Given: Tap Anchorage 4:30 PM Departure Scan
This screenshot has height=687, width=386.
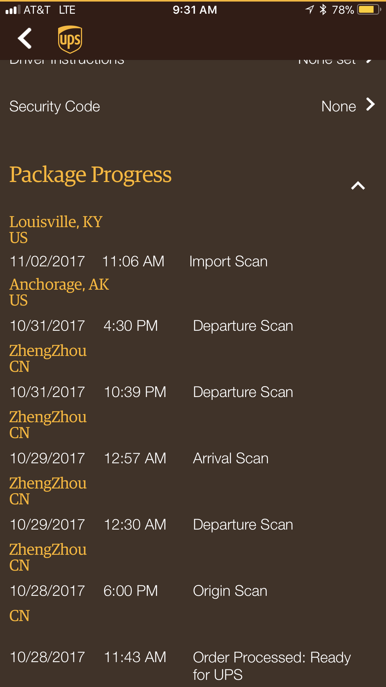Looking at the screenshot, I should click(243, 326).
